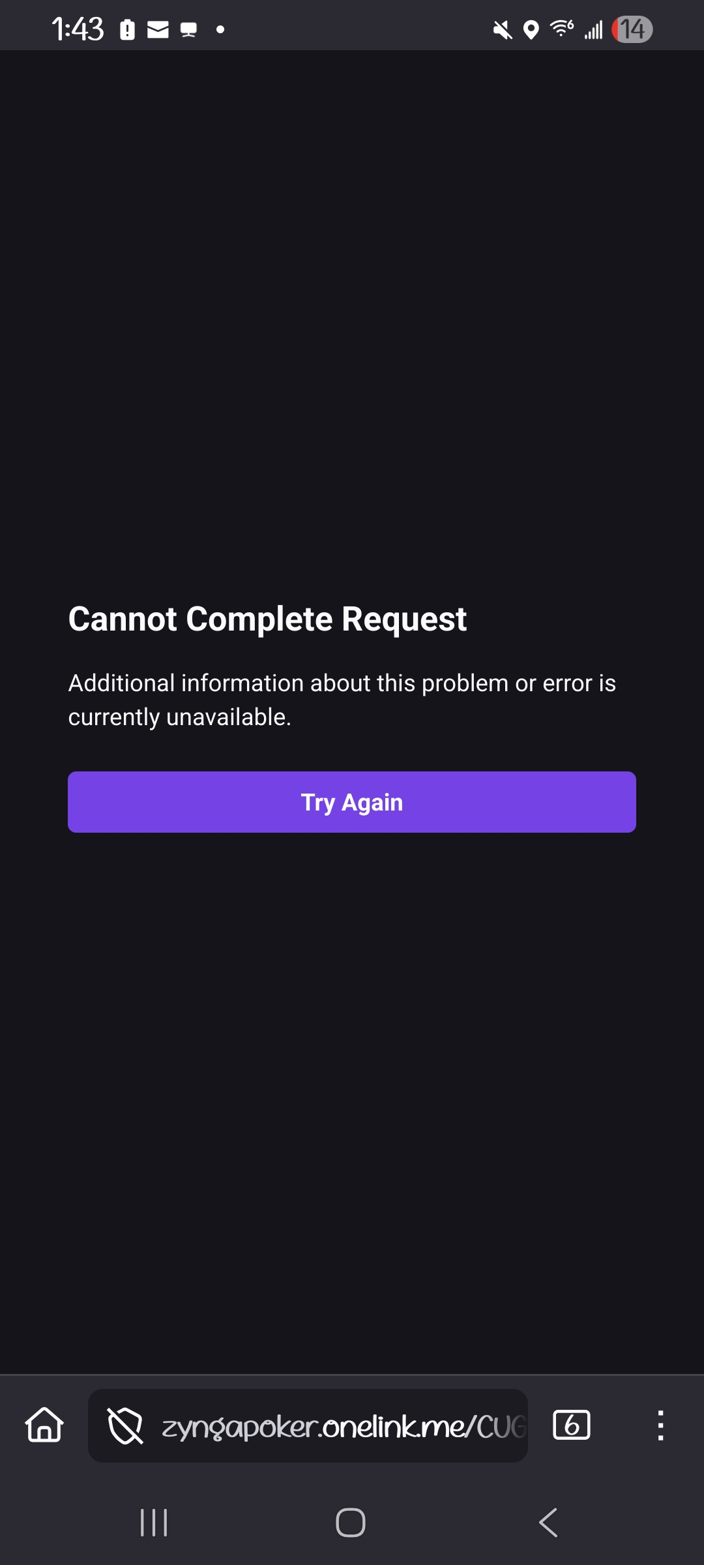Tap the notification overflow dot
This screenshot has height=1565, width=704.
tap(220, 29)
